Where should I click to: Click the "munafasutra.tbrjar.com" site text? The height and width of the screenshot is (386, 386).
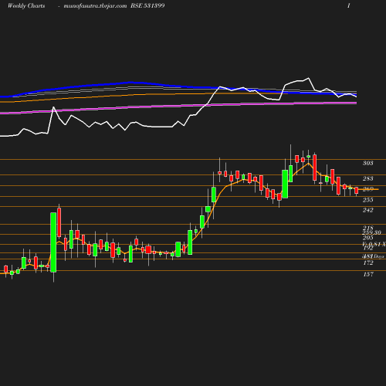pos(95,5)
